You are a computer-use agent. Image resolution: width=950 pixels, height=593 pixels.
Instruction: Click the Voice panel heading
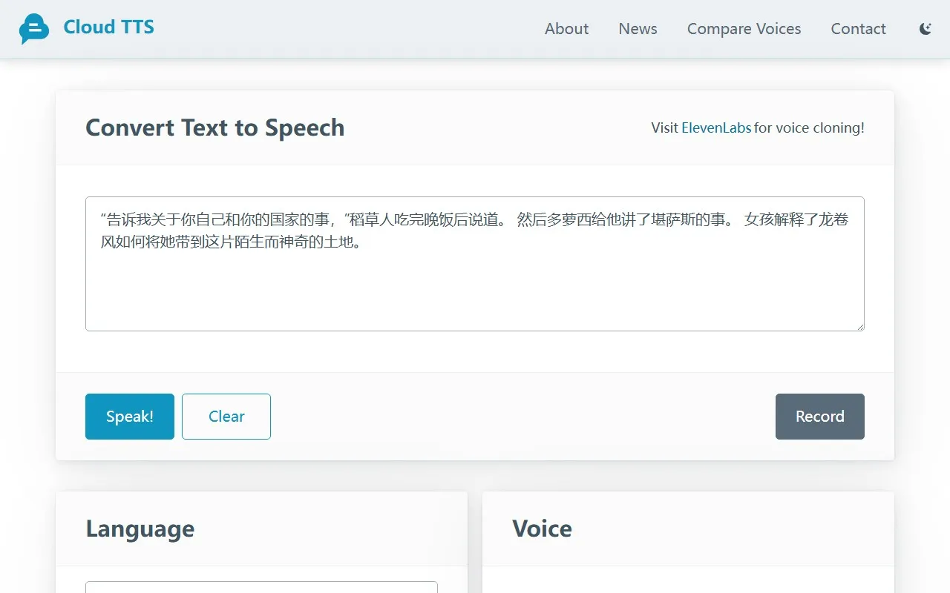[x=542, y=529]
